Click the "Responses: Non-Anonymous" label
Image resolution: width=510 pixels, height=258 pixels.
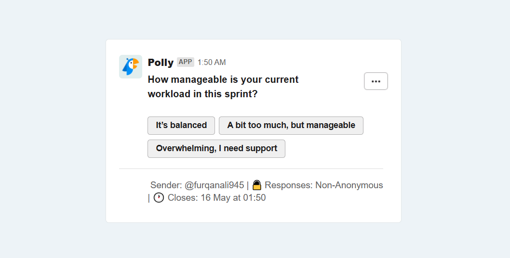323,185
